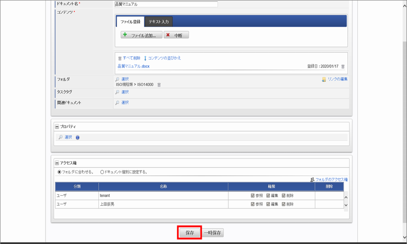Click magnifier icon in フォルダ row
Viewport: 407px width, 244px height.
point(117,79)
